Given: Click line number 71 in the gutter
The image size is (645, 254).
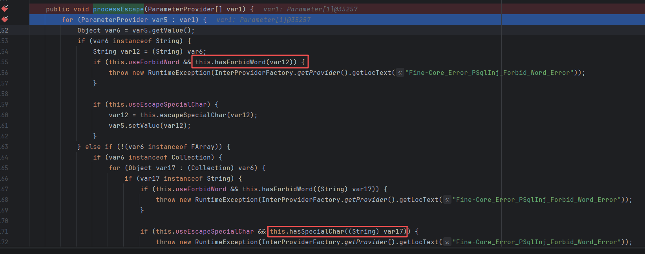Looking at the screenshot, I should click(x=4, y=232).
